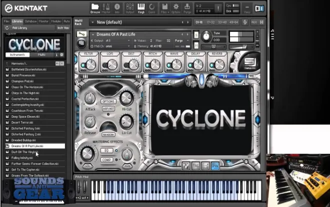Select Battlefield Disorientation.nki

[35, 69]
